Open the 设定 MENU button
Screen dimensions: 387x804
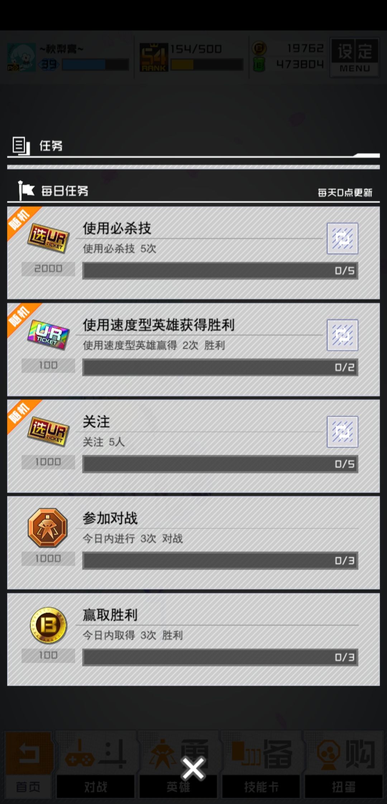click(354, 58)
